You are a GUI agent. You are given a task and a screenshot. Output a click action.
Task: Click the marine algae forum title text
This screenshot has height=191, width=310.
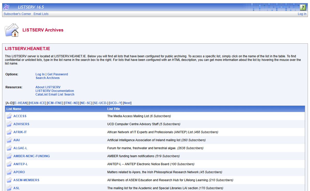coord(142,148)
